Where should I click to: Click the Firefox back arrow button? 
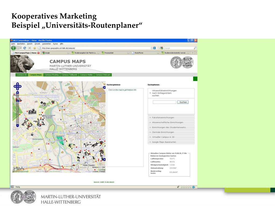tap(13, 48)
